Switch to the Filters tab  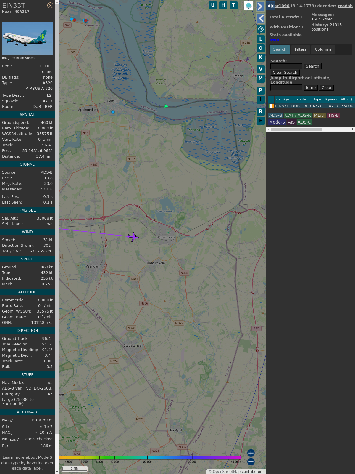pos(300,49)
